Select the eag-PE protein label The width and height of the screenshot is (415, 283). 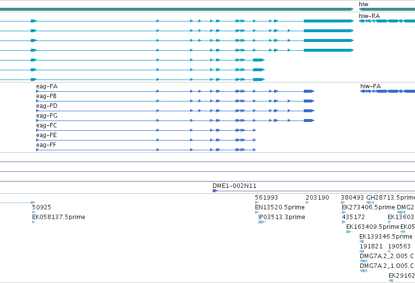(47, 135)
